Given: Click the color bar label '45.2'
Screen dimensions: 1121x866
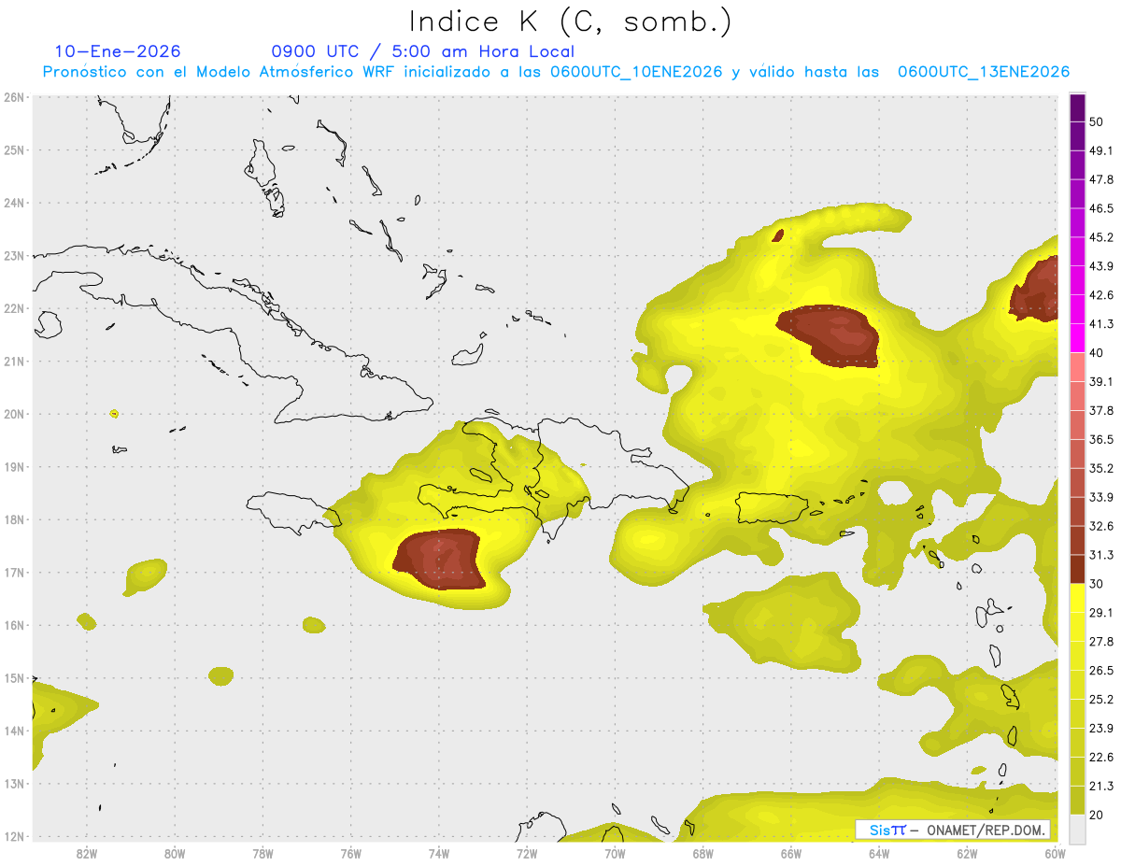Looking at the screenshot, I should pos(1101,237).
